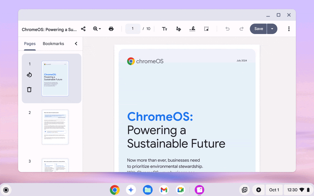
Task: Click the total page count '10'
Action: (x=148, y=29)
